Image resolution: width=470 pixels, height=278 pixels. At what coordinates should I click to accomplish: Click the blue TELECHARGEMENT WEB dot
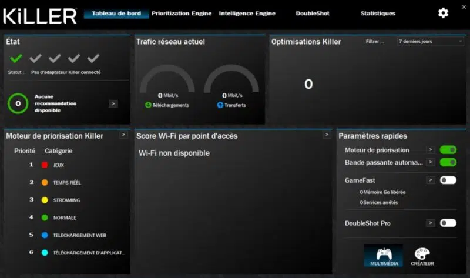tap(45, 235)
